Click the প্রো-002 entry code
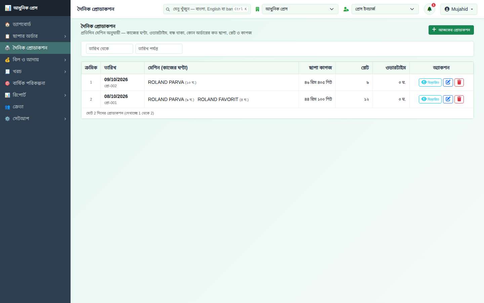The image size is (484, 303). click(x=111, y=86)
